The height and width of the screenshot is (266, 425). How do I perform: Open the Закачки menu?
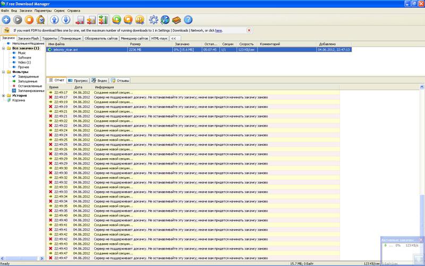pos(25,11)
